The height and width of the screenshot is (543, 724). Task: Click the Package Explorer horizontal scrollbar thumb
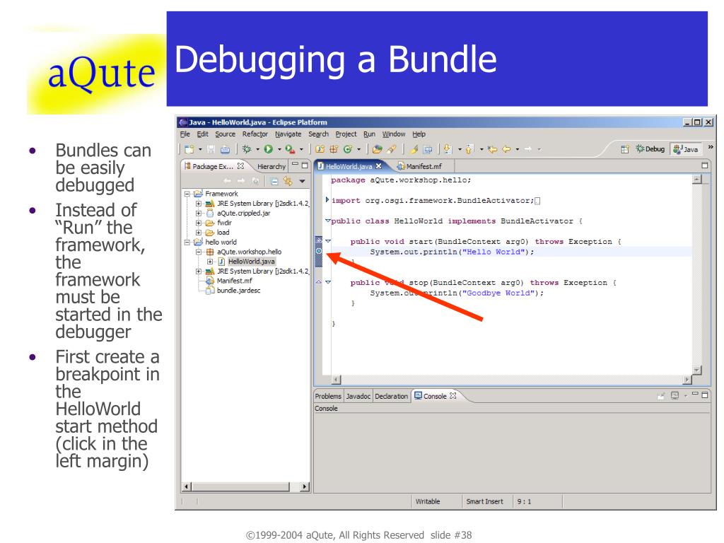click(240, 486)
